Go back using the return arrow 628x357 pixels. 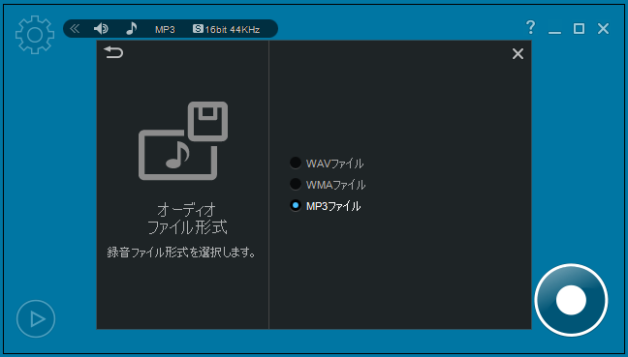coord(113,52)
